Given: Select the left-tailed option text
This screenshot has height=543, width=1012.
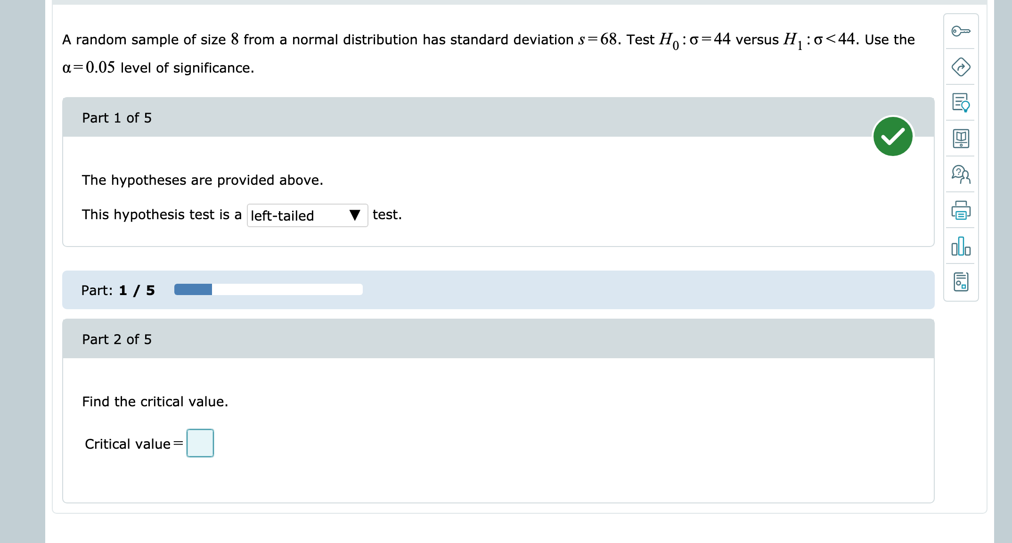Looking at the screenshot, I should pyautogui.click(x=281, y=216).
